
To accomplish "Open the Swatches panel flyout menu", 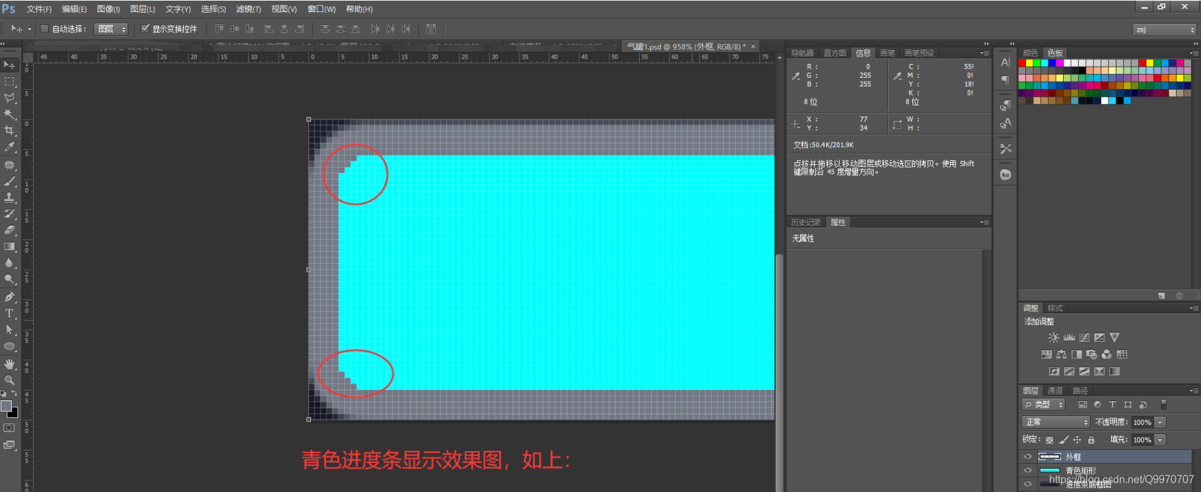I will pyautogui.click(x=1194, y=53).
